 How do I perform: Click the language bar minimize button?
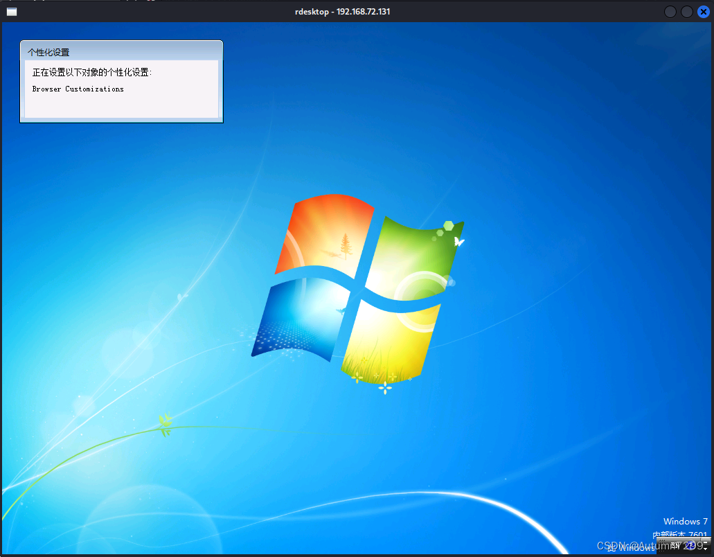pos(706,542)
